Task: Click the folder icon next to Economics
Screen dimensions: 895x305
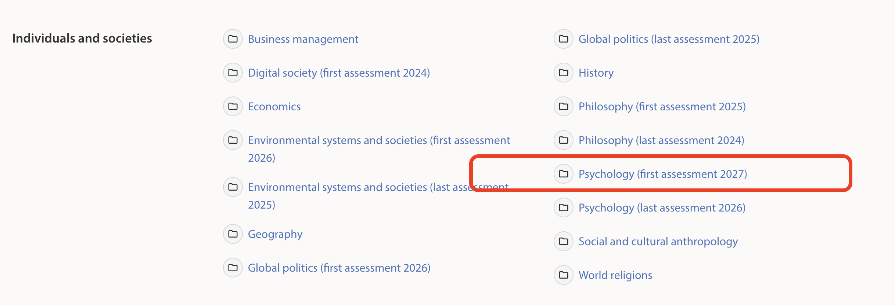Action: pos(233,106)
